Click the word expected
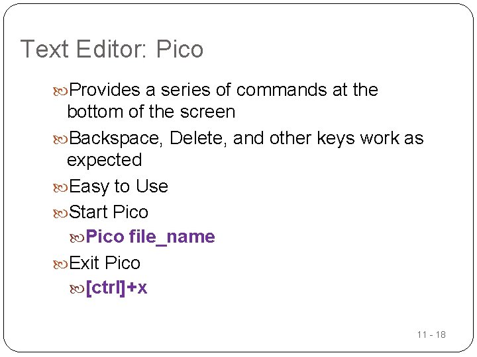The width and height of the screenshot is (477, 357). point(105,160)
